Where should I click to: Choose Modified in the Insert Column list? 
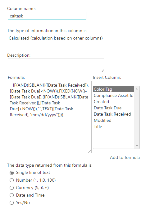point(114,120)
